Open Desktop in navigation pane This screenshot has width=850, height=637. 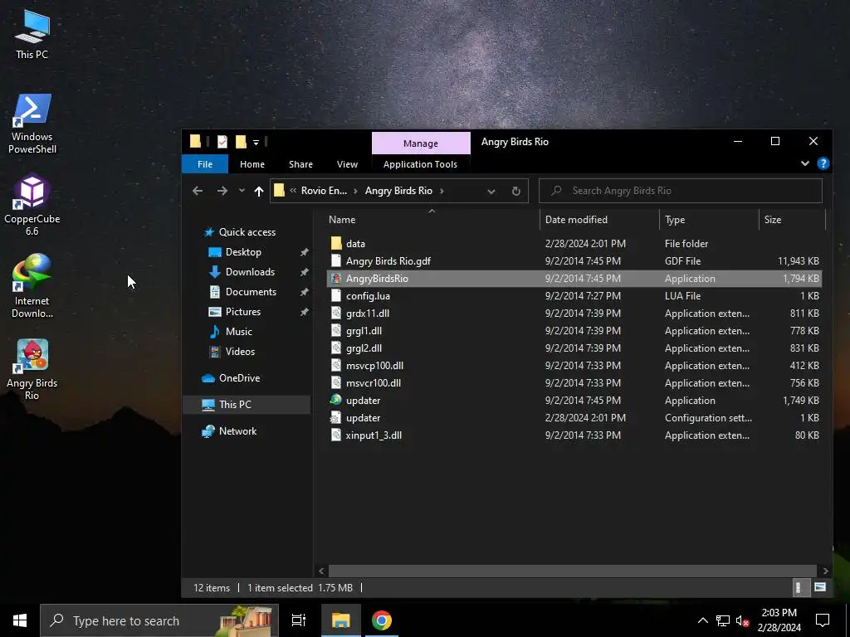[243, 252]
